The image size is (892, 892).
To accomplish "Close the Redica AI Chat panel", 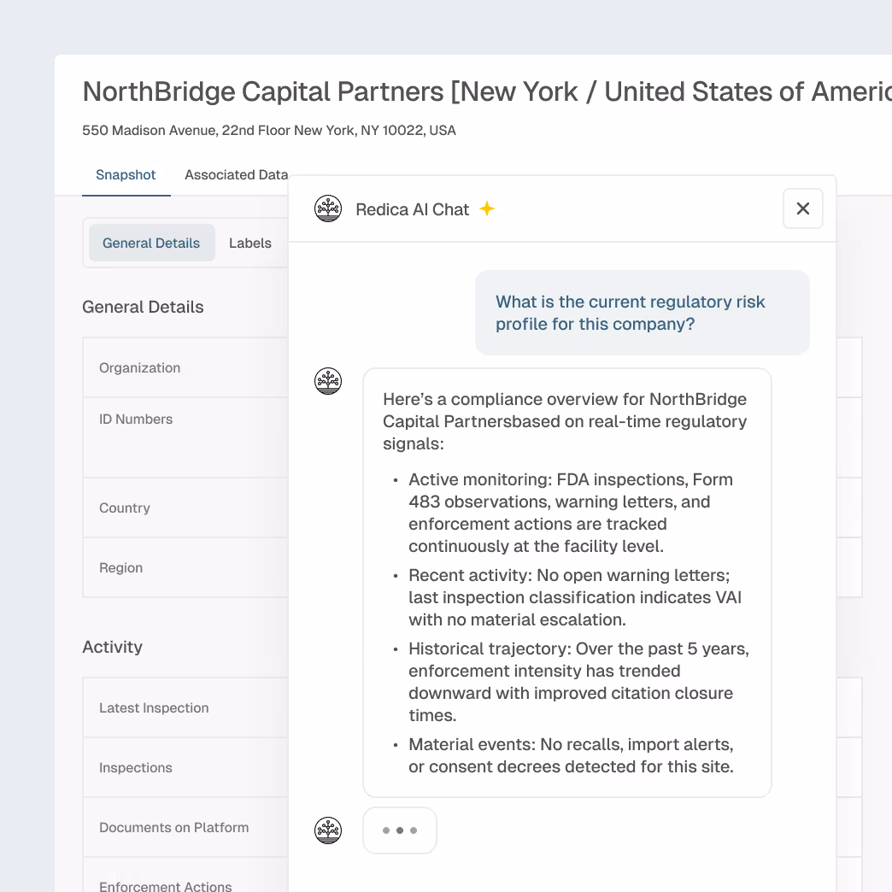I will [802, 208].
